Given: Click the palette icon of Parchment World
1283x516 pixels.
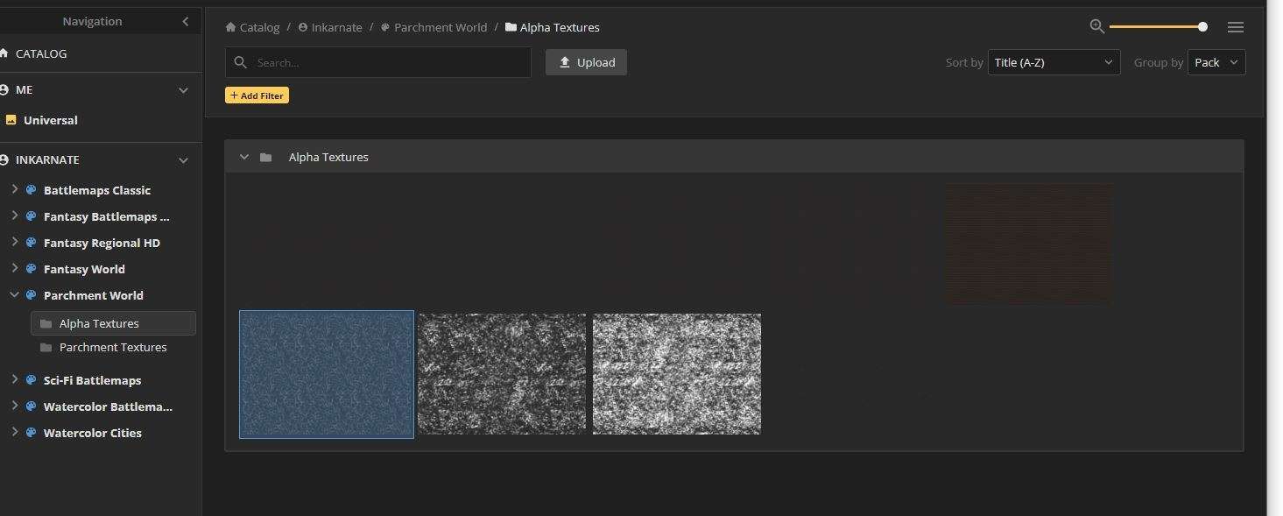Looking at the screenshot, I should point(31,295).
